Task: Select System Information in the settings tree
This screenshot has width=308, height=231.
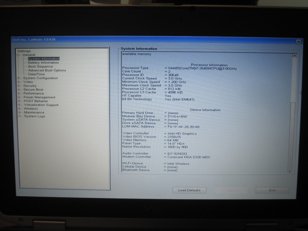Action: (44, 59)
